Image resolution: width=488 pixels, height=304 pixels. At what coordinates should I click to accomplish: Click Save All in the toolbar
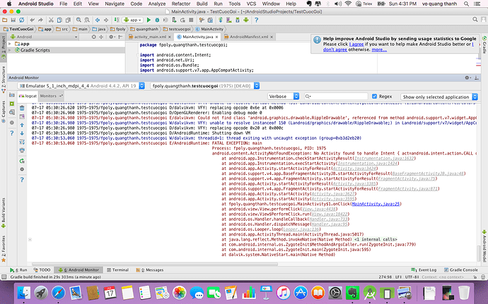(13, 20)
